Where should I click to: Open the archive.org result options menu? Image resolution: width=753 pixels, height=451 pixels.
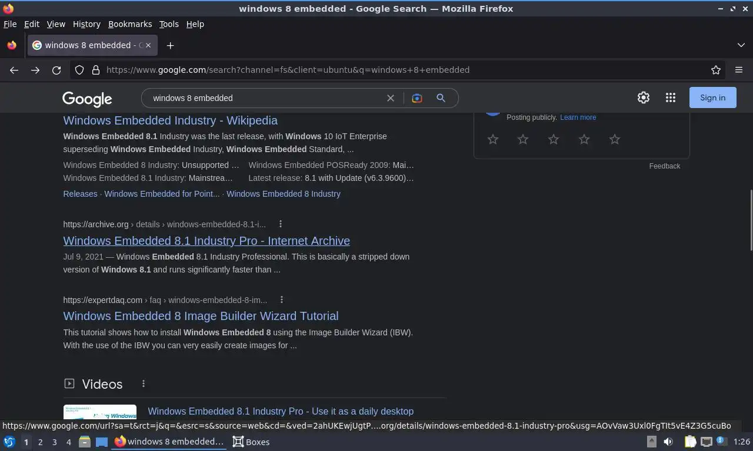pyautogui.click(x=281, y=224)
